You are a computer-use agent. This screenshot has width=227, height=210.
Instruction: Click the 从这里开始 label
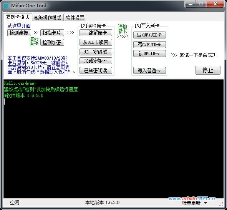19,26
